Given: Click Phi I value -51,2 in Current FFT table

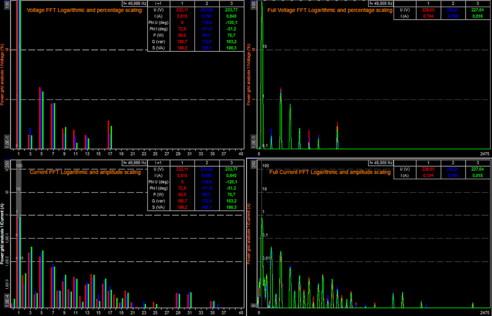Looking at the screenshot, I should coord(231,188).
